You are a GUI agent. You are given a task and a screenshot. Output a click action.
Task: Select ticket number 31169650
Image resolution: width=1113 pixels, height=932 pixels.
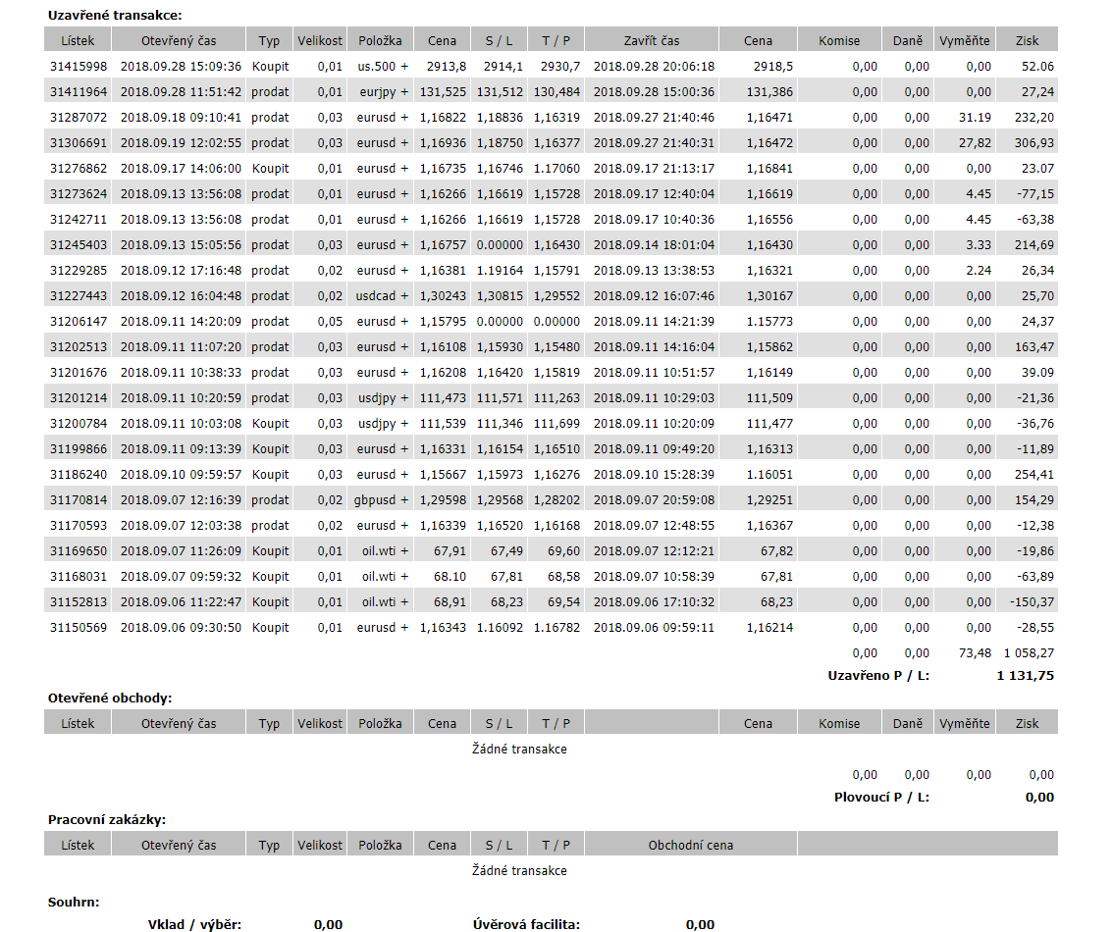pyautogui.click(x=79, y=551)
